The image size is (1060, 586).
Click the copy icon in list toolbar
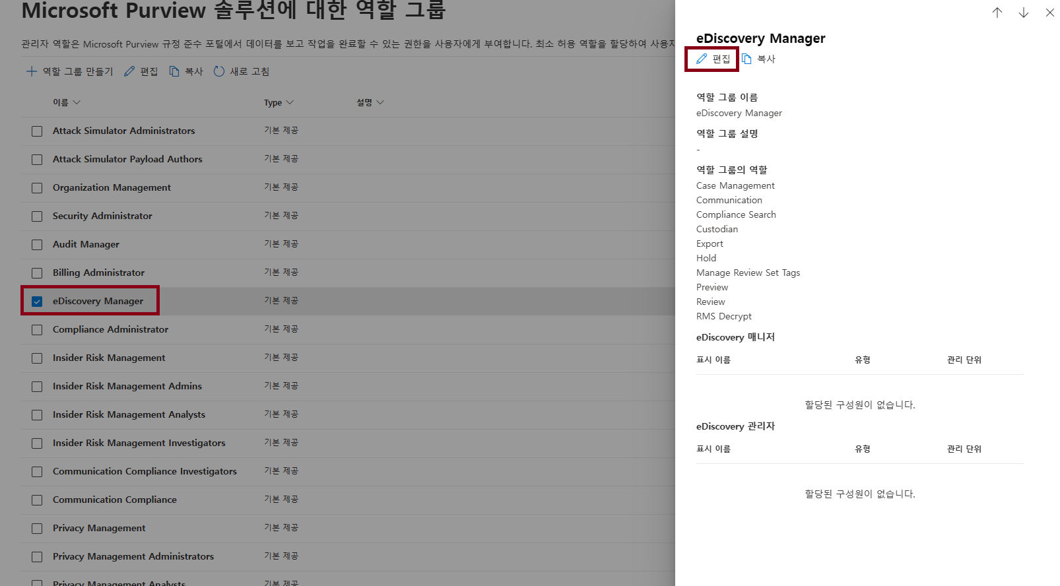[174, 71]
